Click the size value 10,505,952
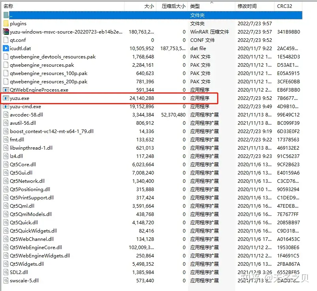 coord(142,49)
